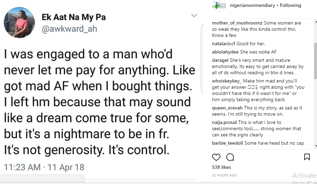317x184 pixels.
Task: Like the post with the heart icon
Action: pos(216,157)
